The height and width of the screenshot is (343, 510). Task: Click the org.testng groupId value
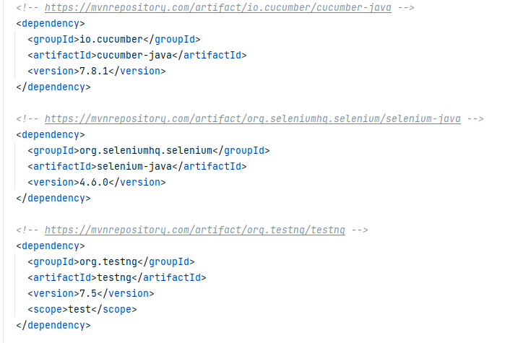point(109,261)
